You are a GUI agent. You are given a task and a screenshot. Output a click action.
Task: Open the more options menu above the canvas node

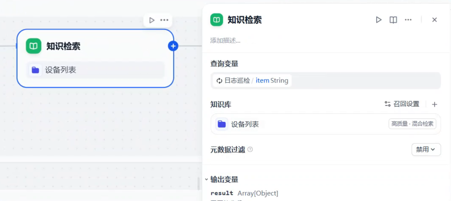click(164, 20)
